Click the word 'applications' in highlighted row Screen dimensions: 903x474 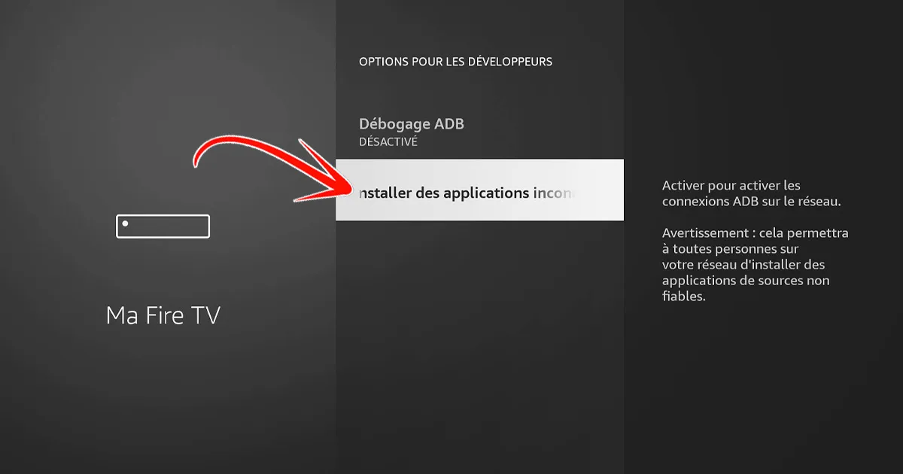coord(486,193)
